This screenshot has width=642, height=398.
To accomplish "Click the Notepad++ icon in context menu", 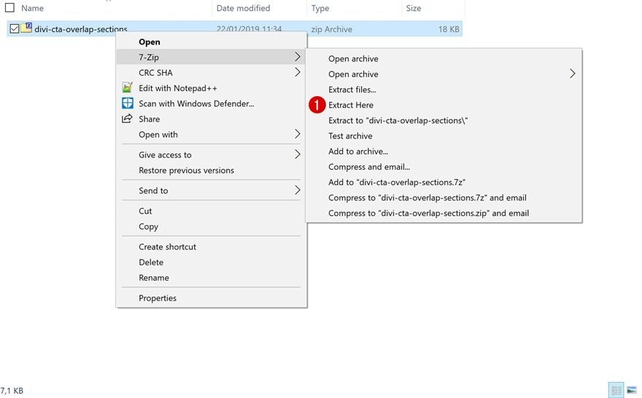I will pyautogui.click(x=127, y=88).
